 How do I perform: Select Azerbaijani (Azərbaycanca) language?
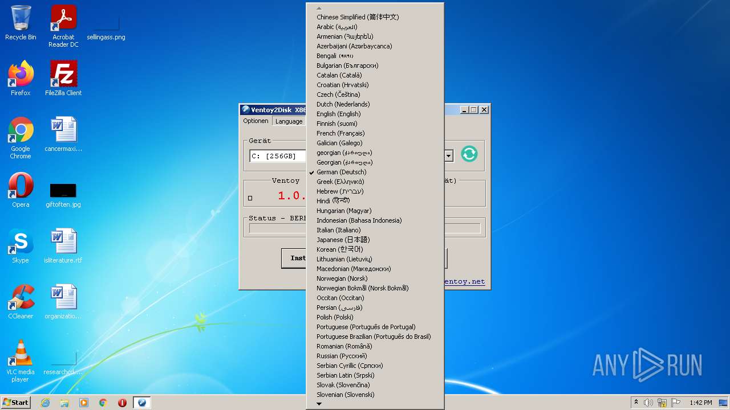coord(375,46)
